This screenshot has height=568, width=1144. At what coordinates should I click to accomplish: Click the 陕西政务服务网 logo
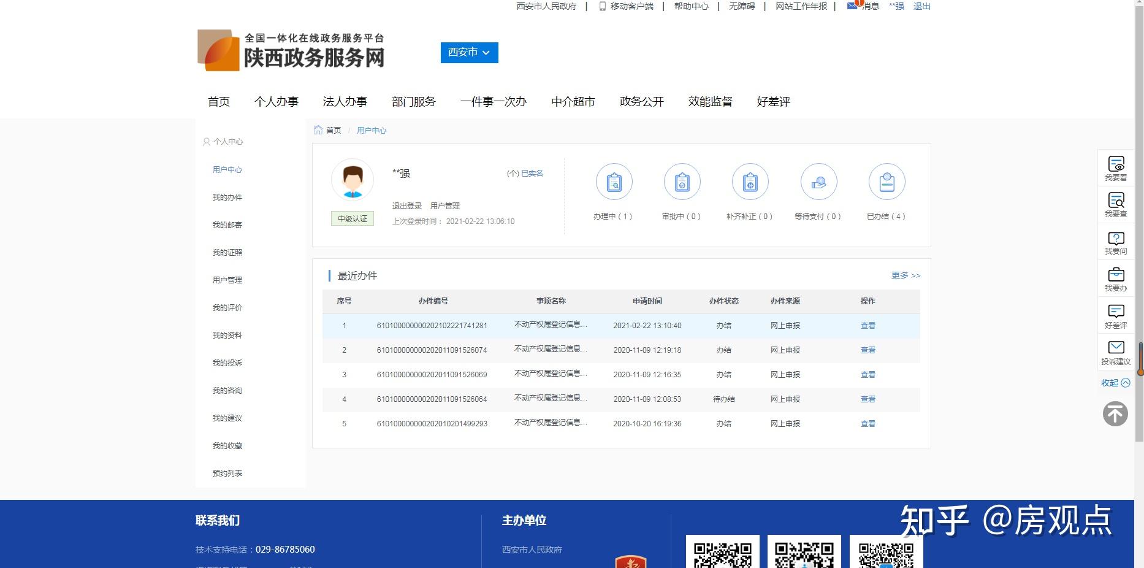(x=291, y=50)
